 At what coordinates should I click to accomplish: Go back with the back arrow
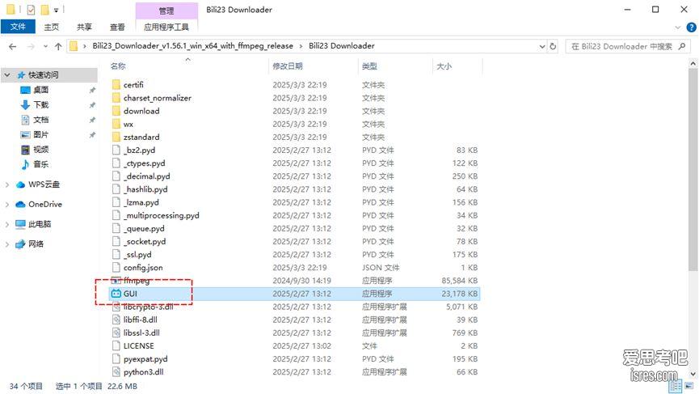[12, 46]
